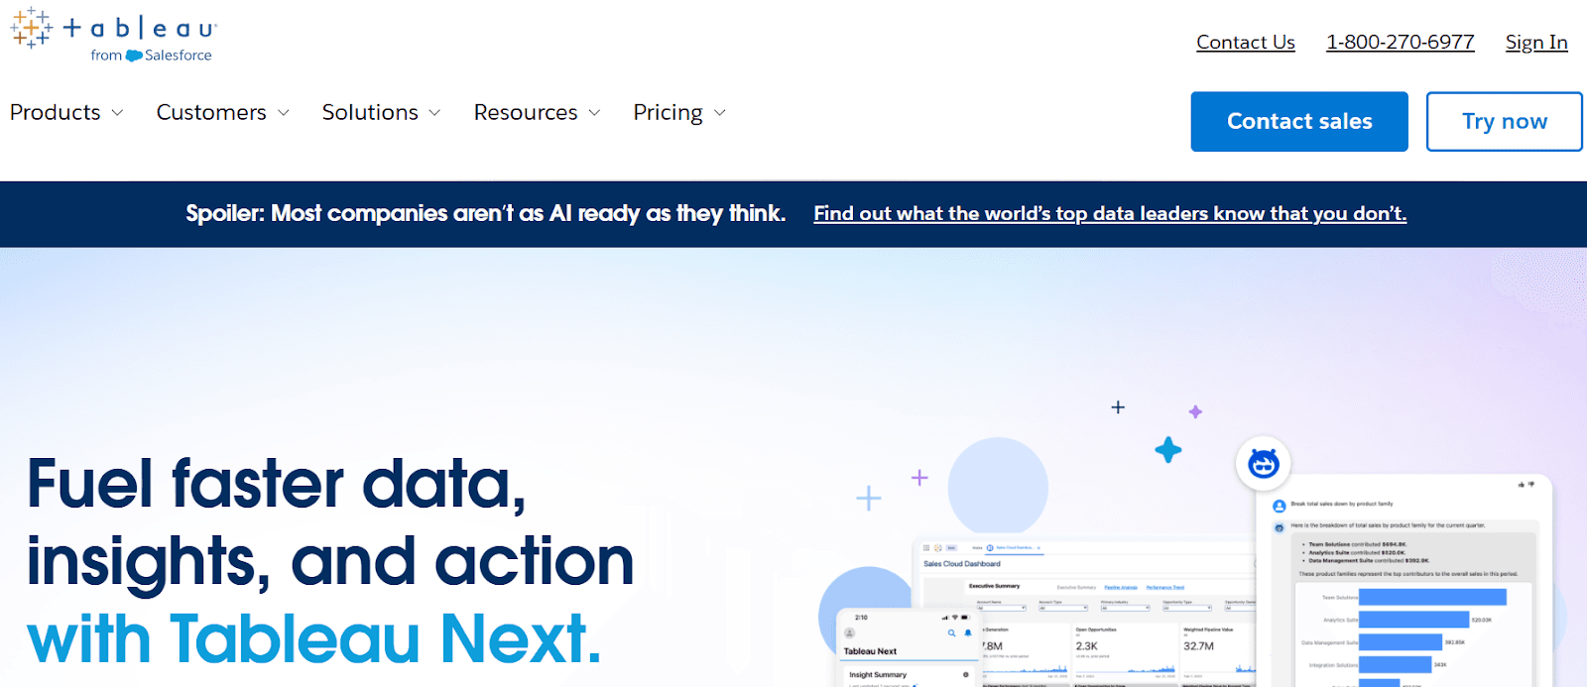This screenshot has width=1587, height=687.
Task: Click the blue robot assistant icon
Action: click(1264, 463)
